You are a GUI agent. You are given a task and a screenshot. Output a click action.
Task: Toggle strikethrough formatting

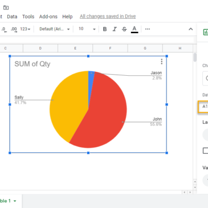click(124, 29)
